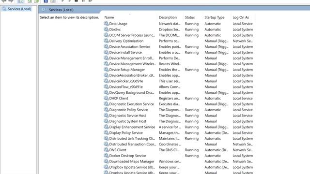Sort by the Startup Type column header

tap(215, 17)
